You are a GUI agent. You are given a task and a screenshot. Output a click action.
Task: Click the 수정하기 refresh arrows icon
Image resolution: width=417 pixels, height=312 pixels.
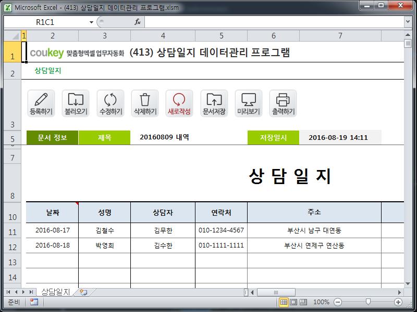click(x=111, y=103)
